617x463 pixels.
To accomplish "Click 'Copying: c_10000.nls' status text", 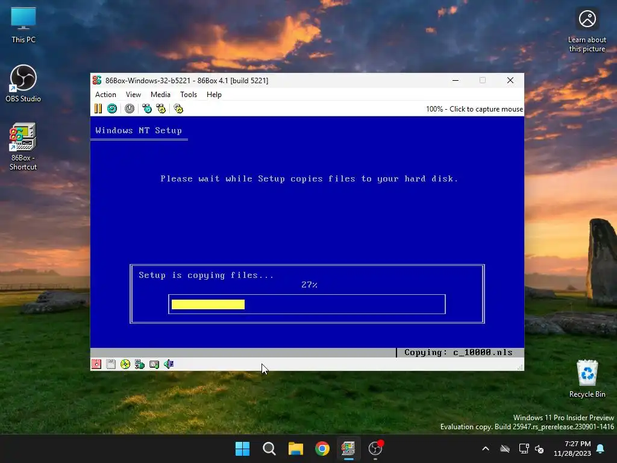I will [x=459, y=352].
